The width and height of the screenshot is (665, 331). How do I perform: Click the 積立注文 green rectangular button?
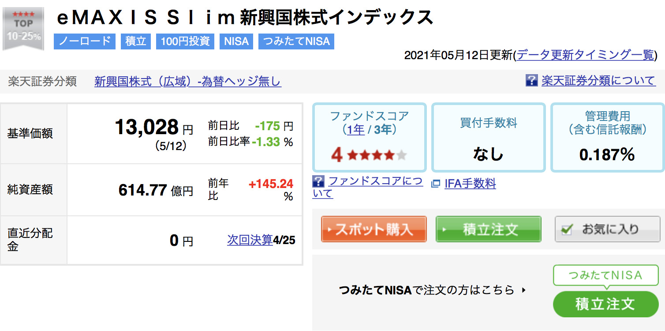(488, 229)
